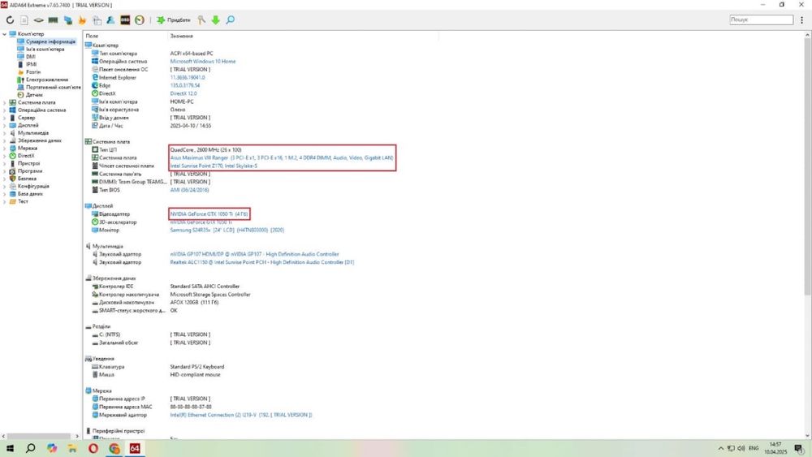Select DMI in the tree
Viewport: 812px width, 457px height.
coord(31,56)
